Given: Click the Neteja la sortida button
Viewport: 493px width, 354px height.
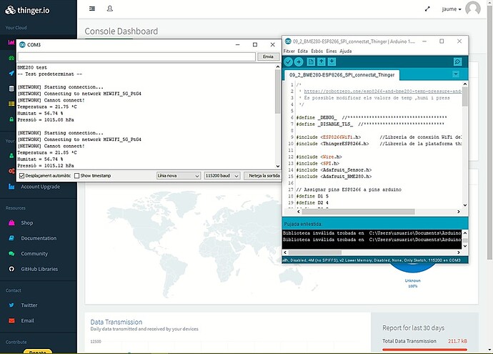Looking at the screenshot, I should coord(262,176).
